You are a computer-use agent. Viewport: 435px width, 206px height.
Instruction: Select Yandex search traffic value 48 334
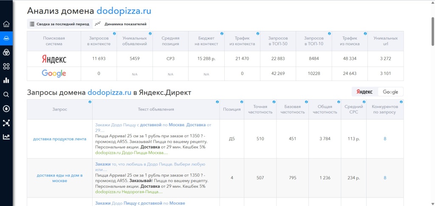(x=350, y=58)
